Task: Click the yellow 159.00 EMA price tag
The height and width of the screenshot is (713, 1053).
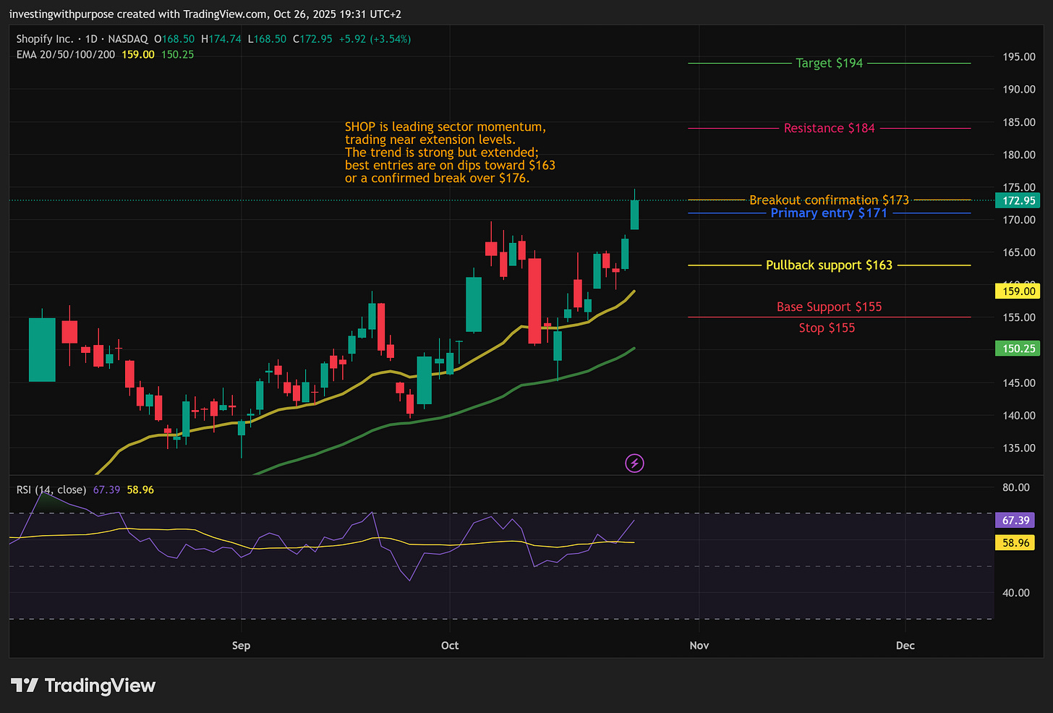Action: [1019, 291]
